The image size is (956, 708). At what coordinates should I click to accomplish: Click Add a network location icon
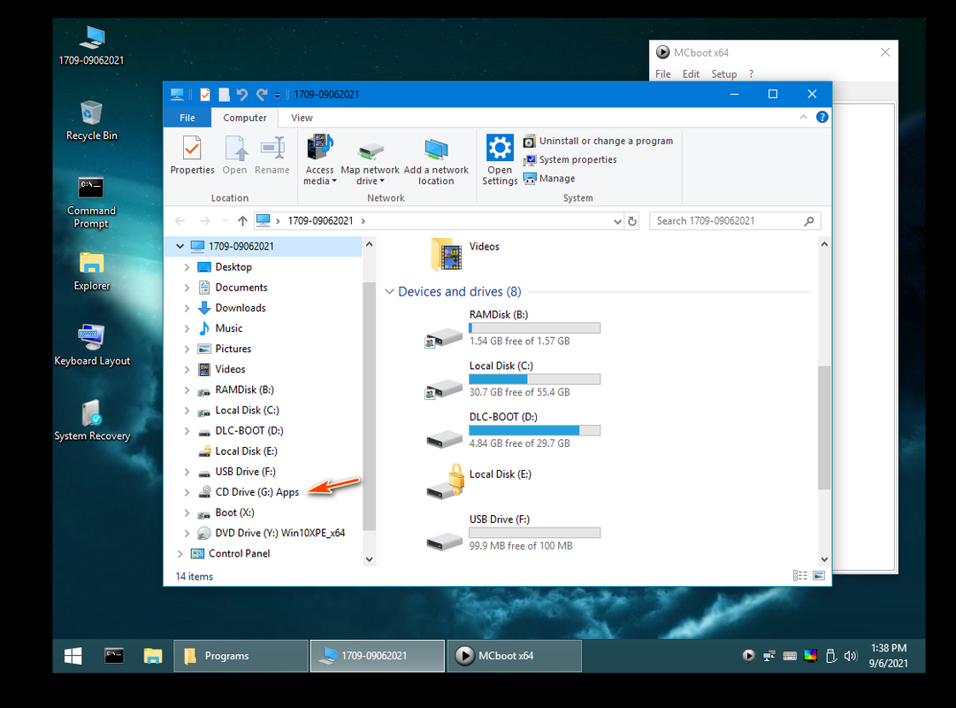pos(436,150)
